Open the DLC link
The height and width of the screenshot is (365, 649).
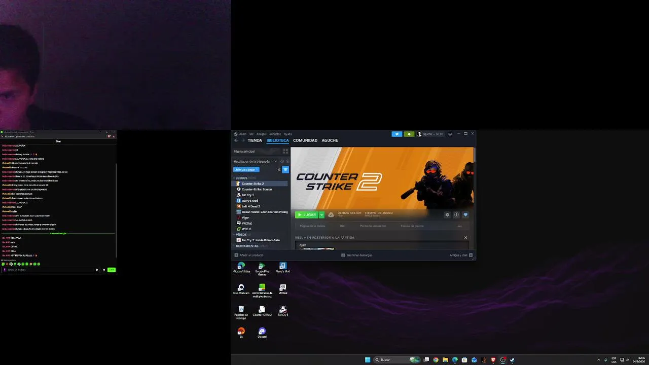342,226
